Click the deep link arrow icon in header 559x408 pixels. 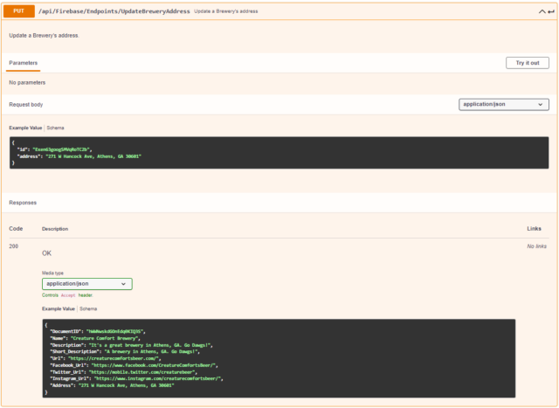click(x=551, y=11)
